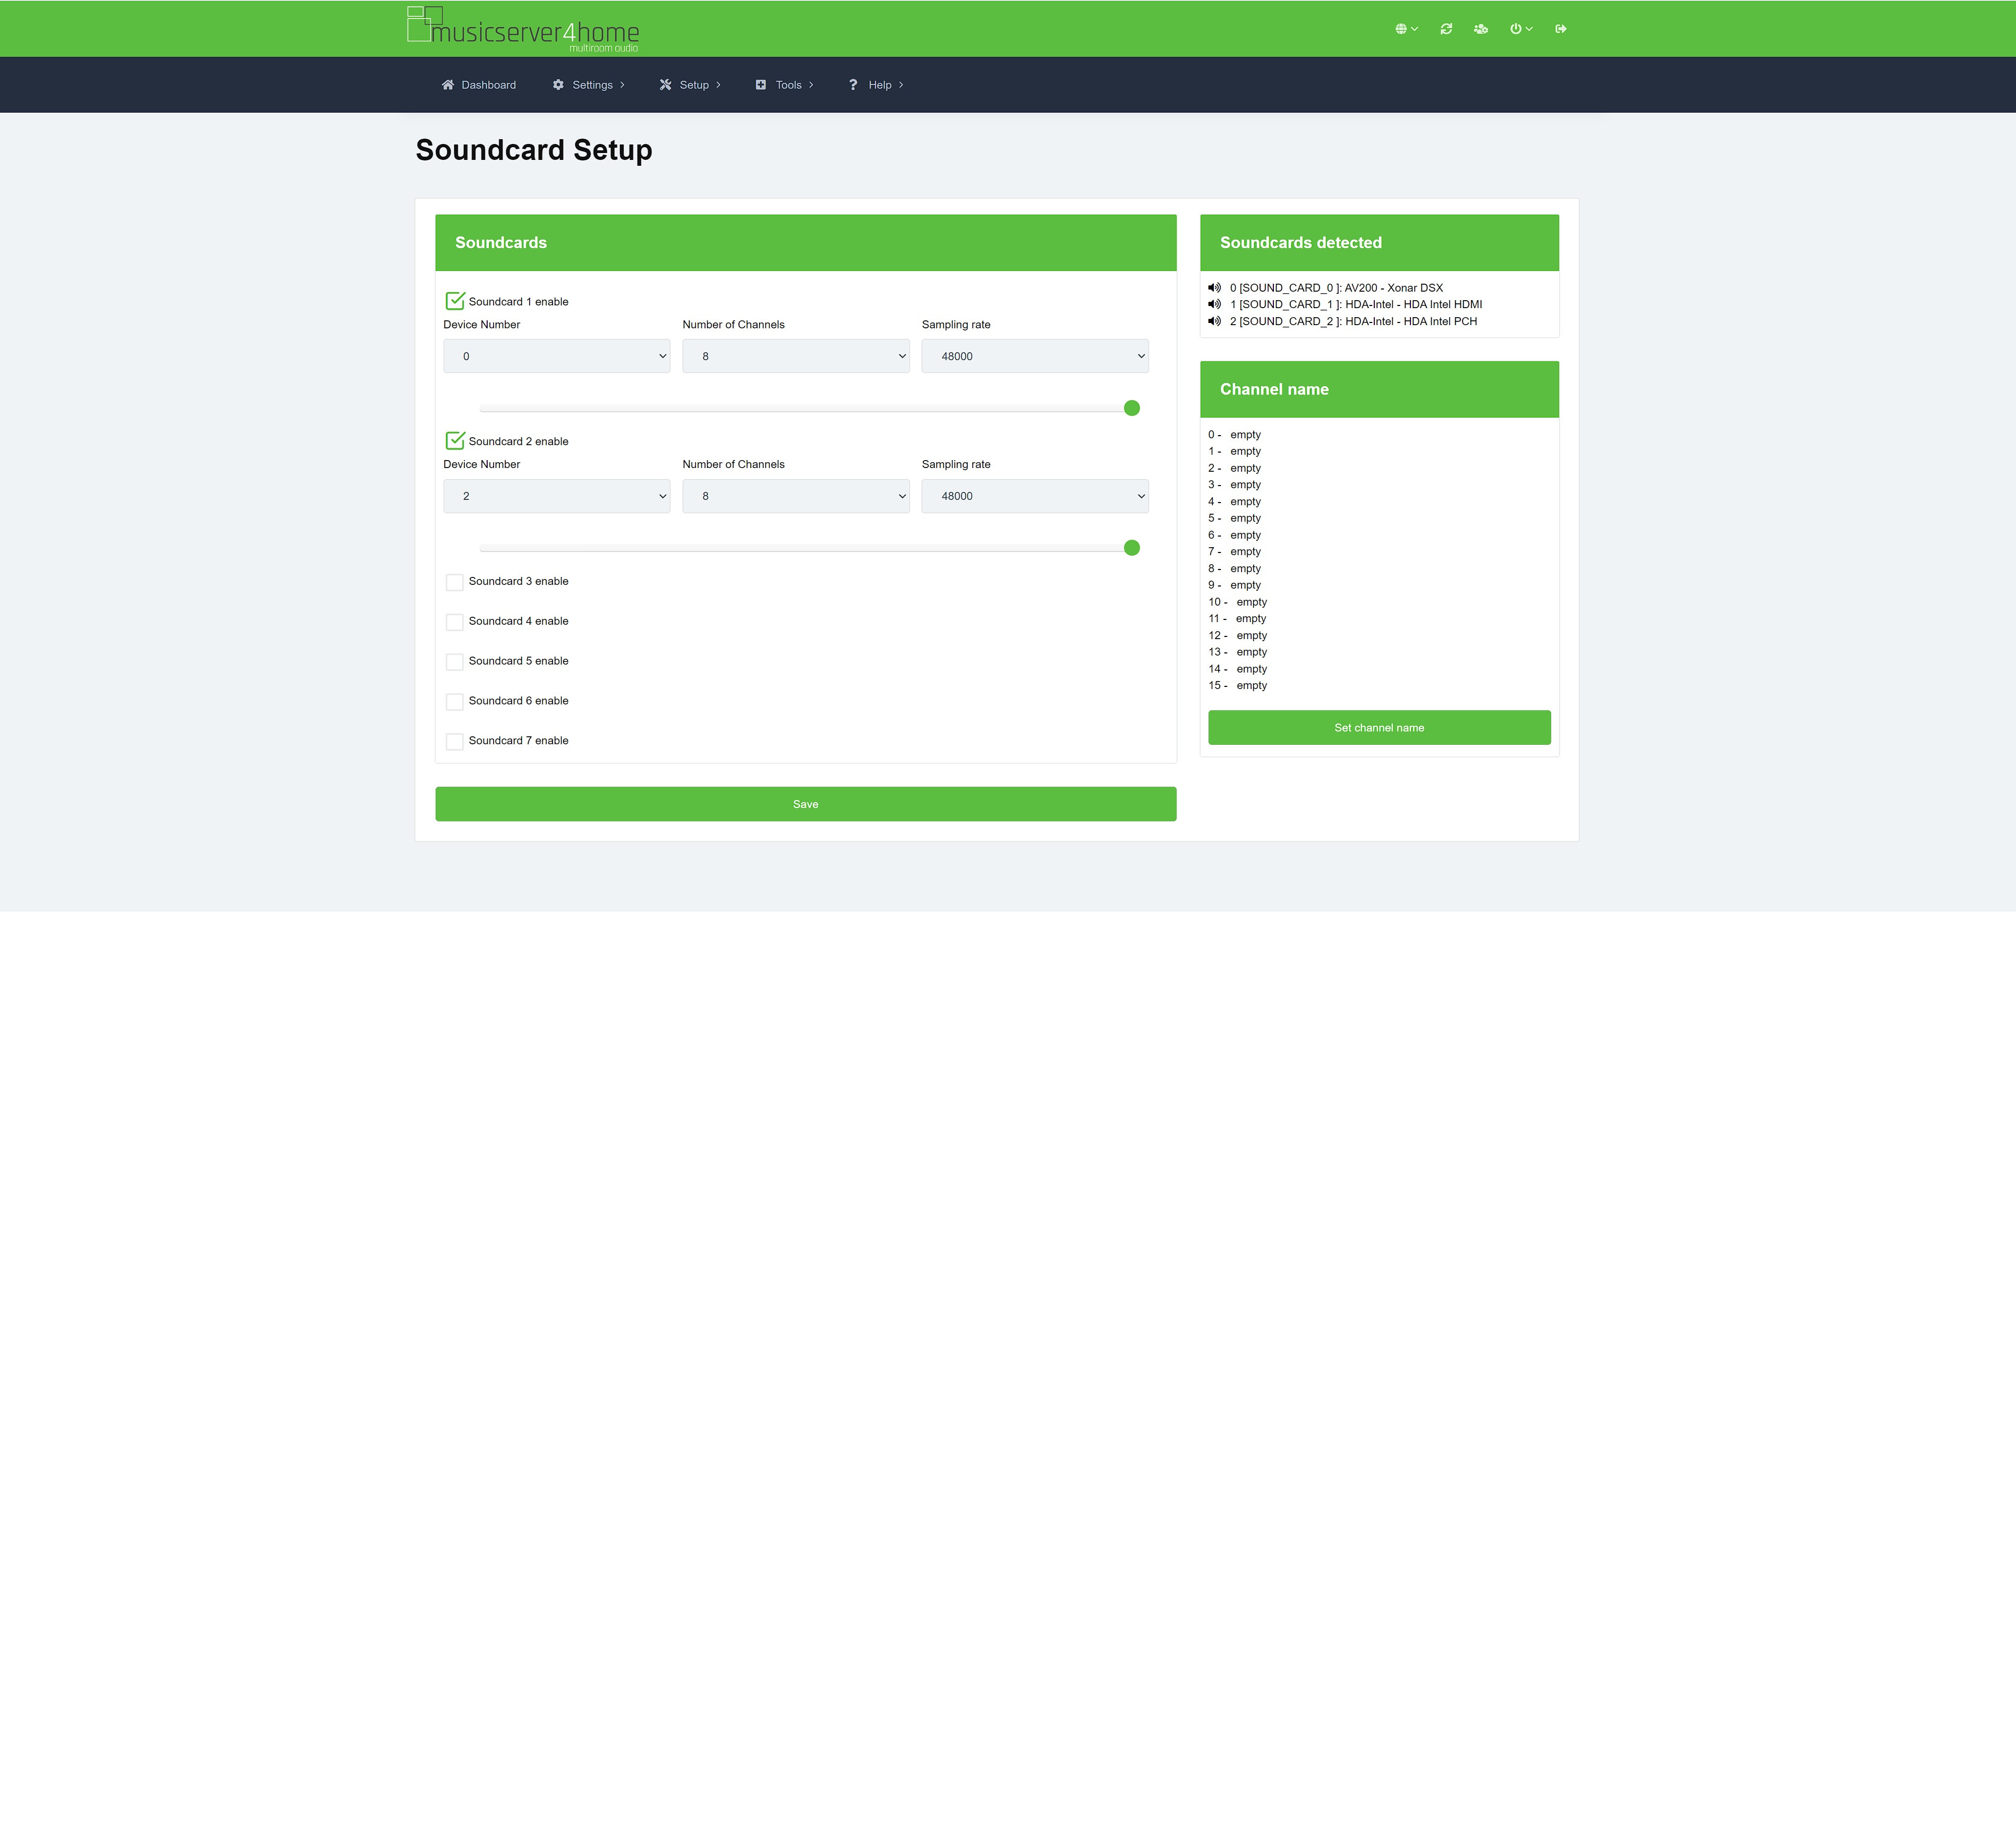Open the Tools menu
The width and height of the screenshot is (2016, 1836).
click(785, 85)
